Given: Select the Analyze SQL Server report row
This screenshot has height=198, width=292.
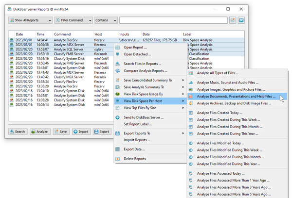Looking at the screenshot, I should click(x=61, y=49).
